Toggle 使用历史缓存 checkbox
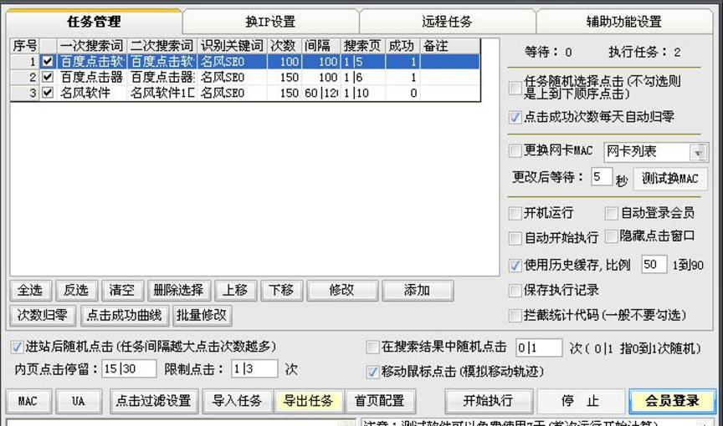This screenshot has width=723, height=426. click(515, 265)
